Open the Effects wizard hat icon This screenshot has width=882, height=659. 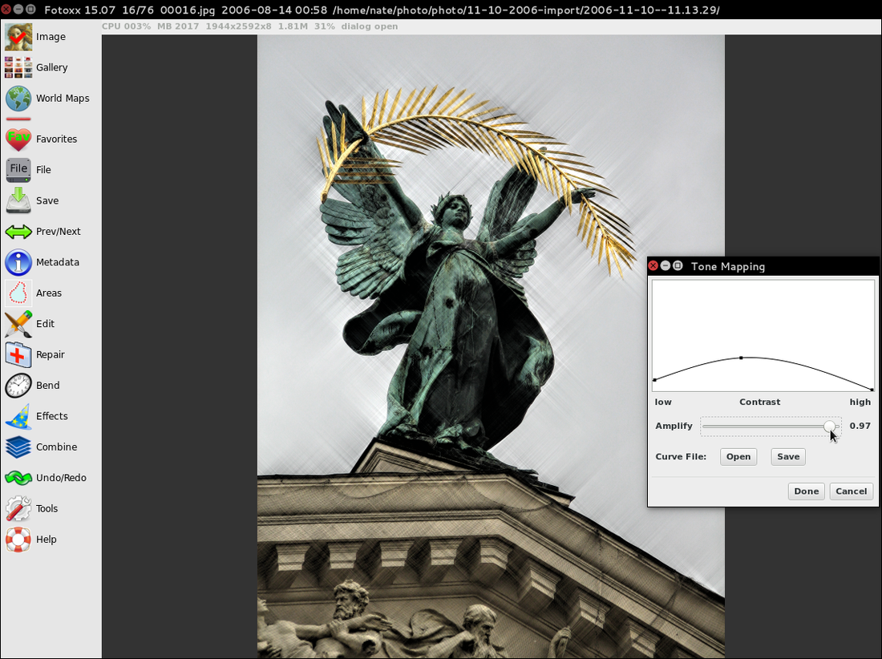coord(18,416)
